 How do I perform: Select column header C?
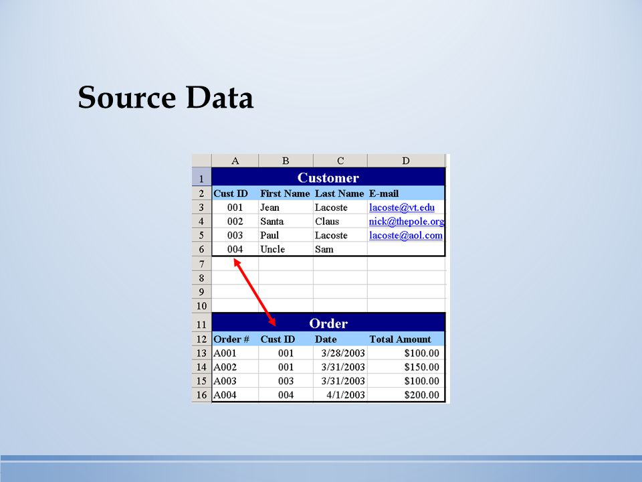pyautogui.click(x=340, y=161)
